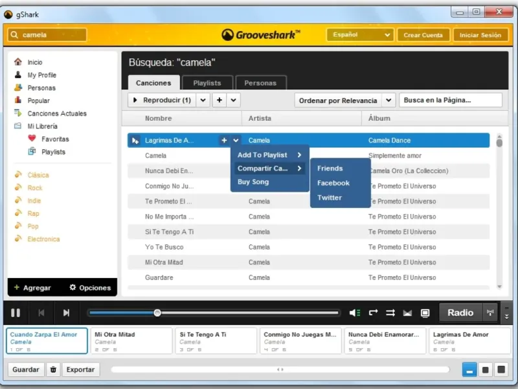518x389 pixels.
Task: Collapse the queue with double-arrow handle
Action: point(506,312)
